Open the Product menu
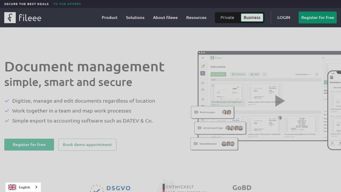 click(109, 18)
